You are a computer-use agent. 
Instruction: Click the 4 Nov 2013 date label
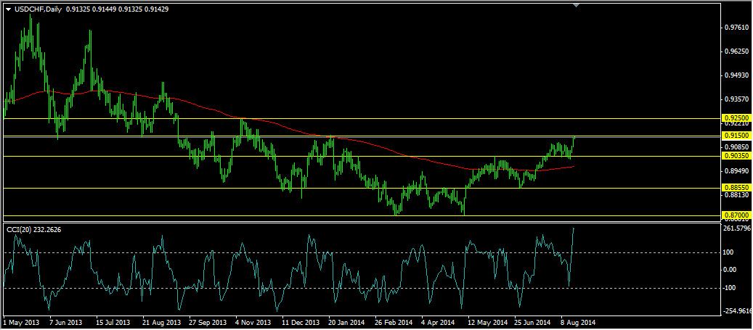tap(253, 322)
